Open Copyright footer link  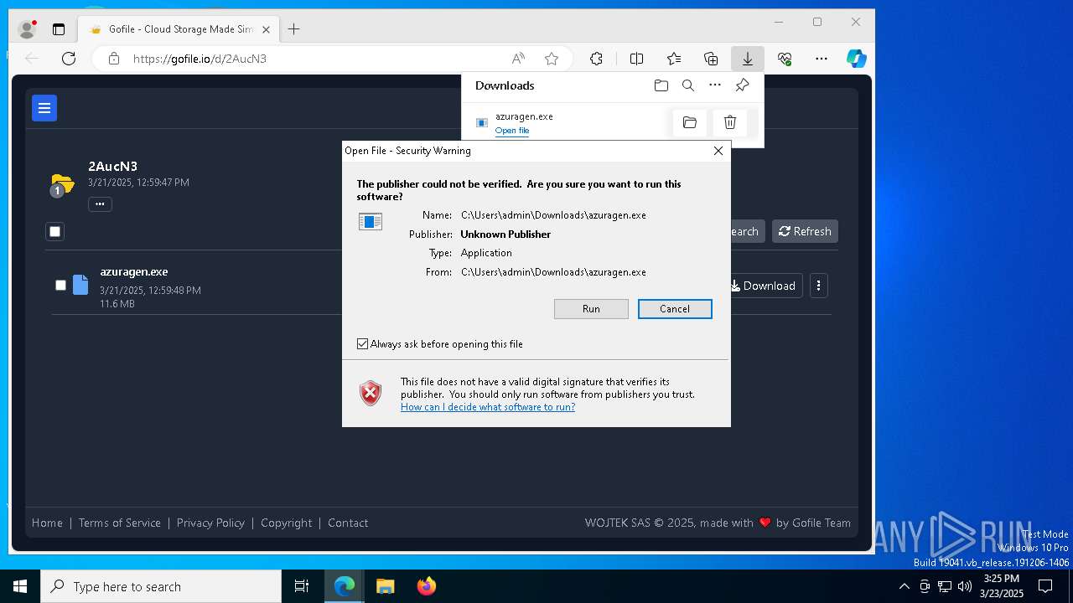286,523
